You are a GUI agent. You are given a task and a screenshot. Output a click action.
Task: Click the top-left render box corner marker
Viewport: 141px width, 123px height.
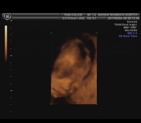tap(51, 33)
